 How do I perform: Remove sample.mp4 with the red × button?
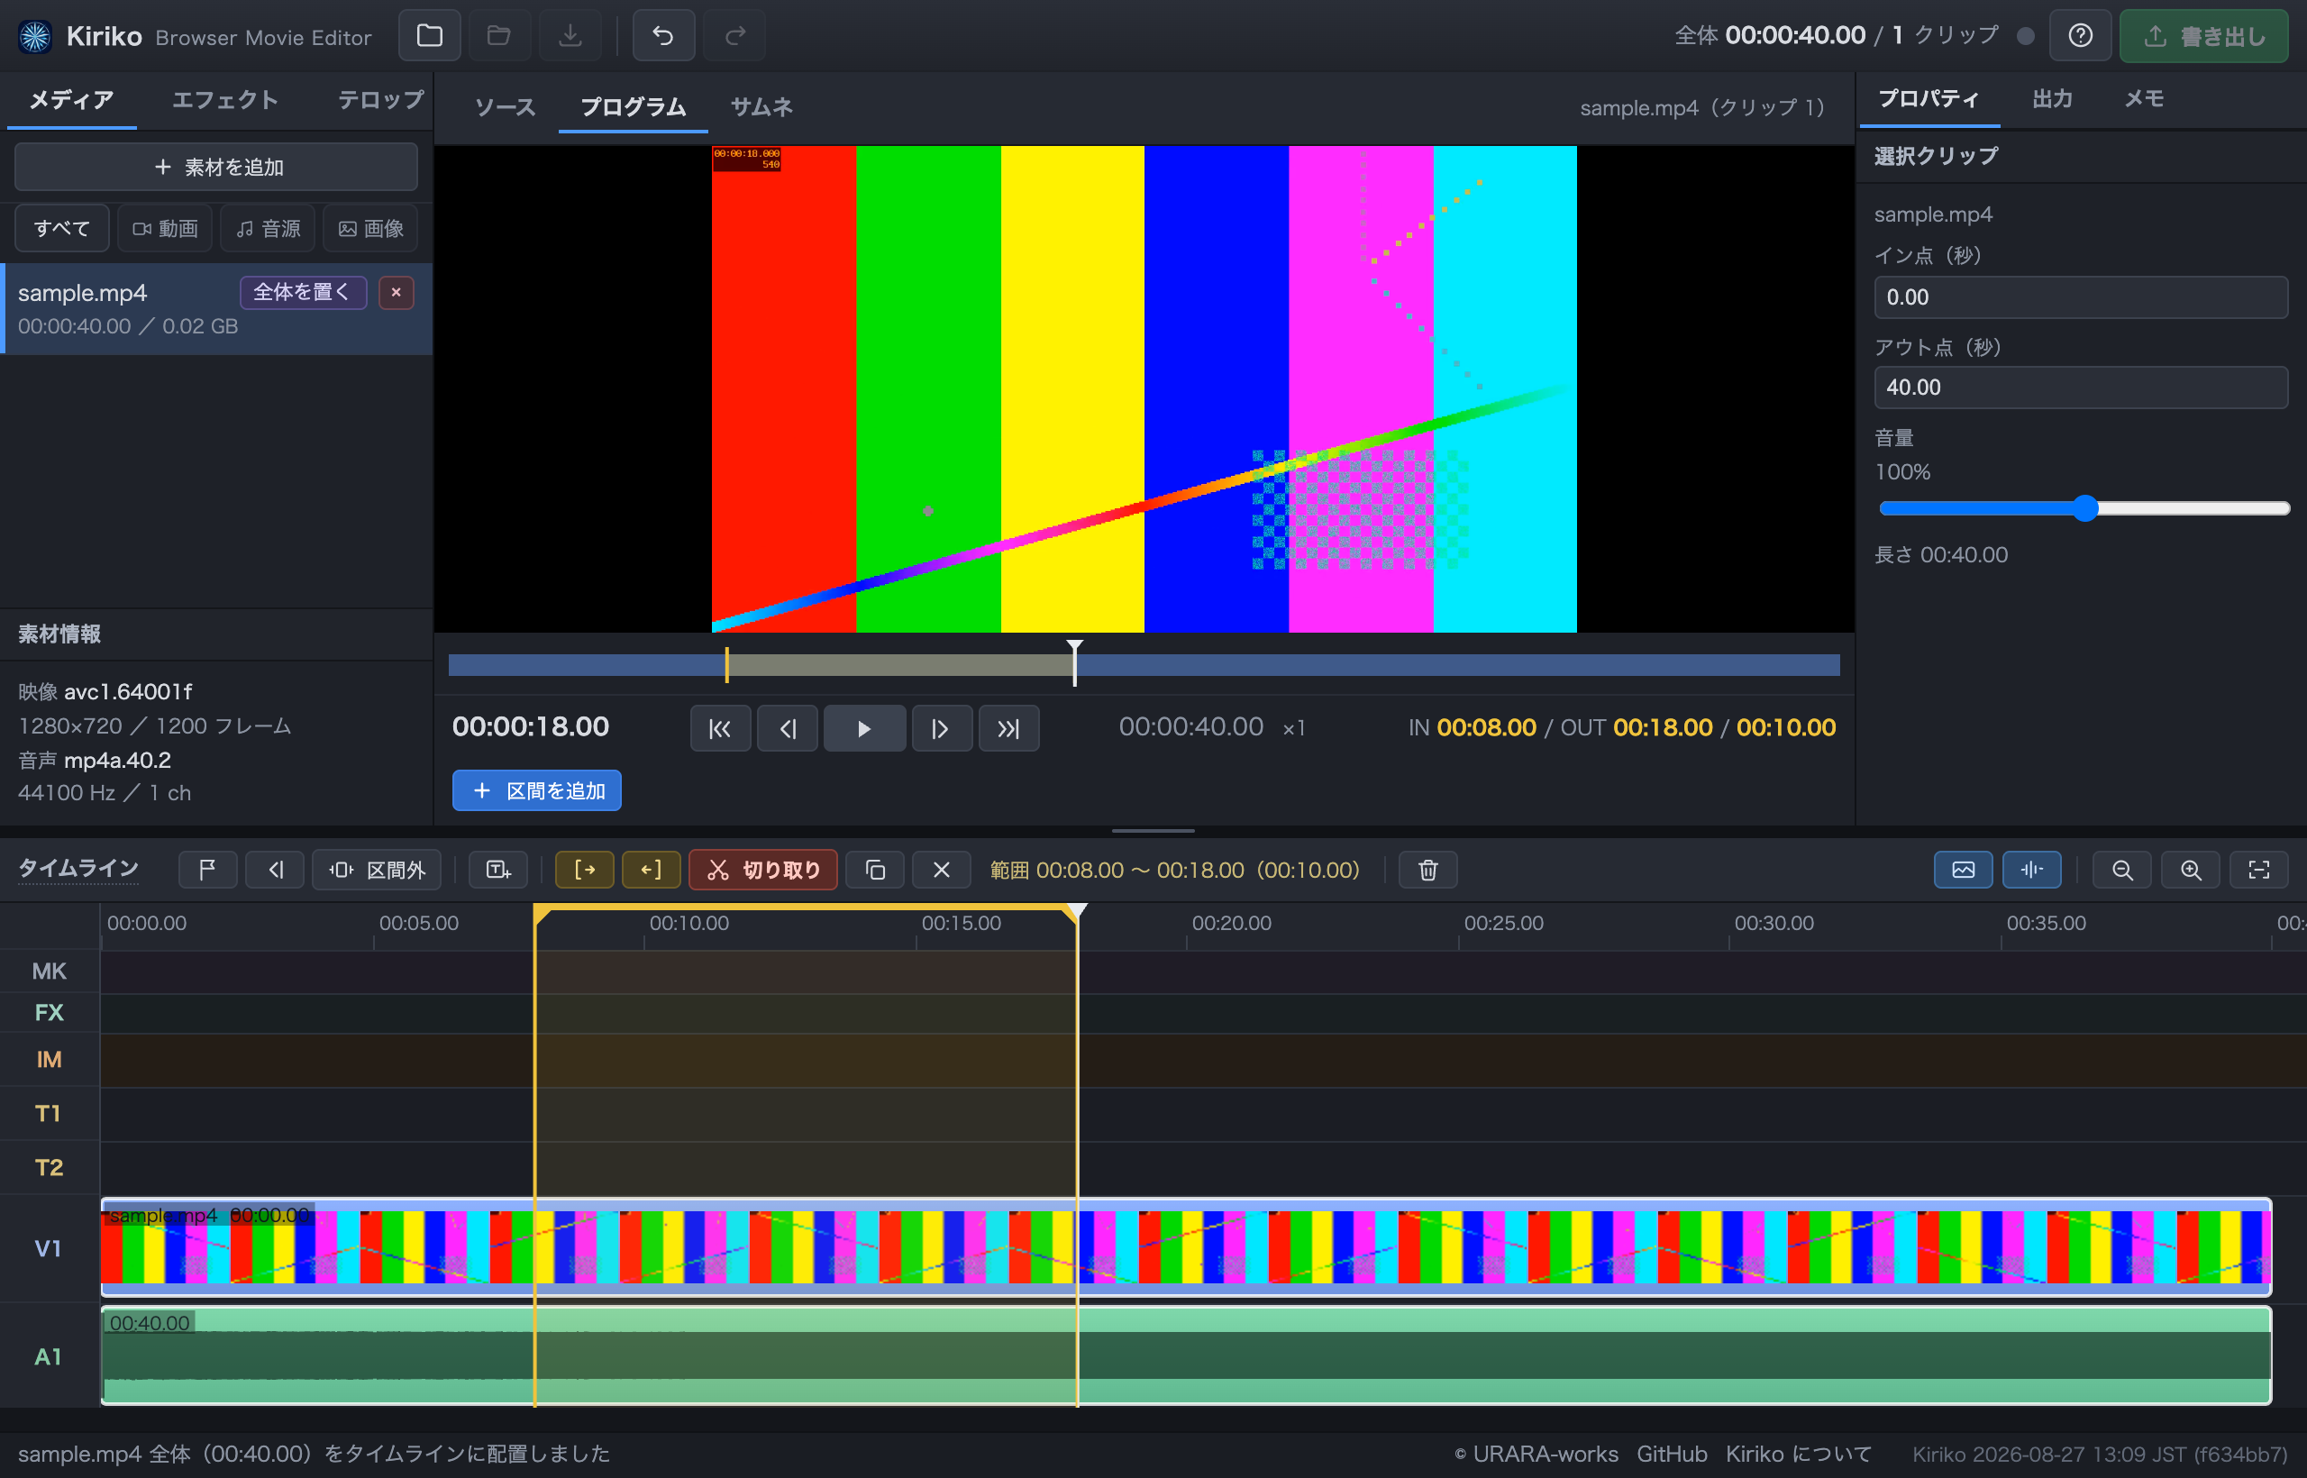coord(397,292)
